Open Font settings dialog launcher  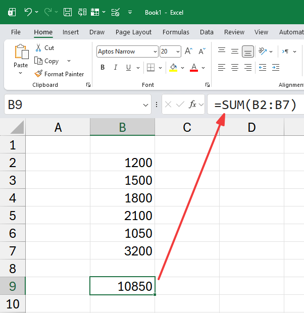click(x=208, y=85)
